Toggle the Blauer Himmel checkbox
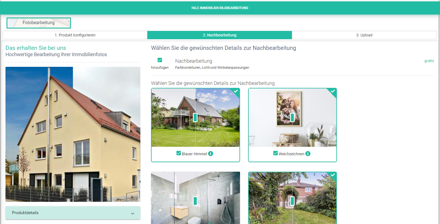440x224 pixels. pyautogui.click(x=179, y=153)
